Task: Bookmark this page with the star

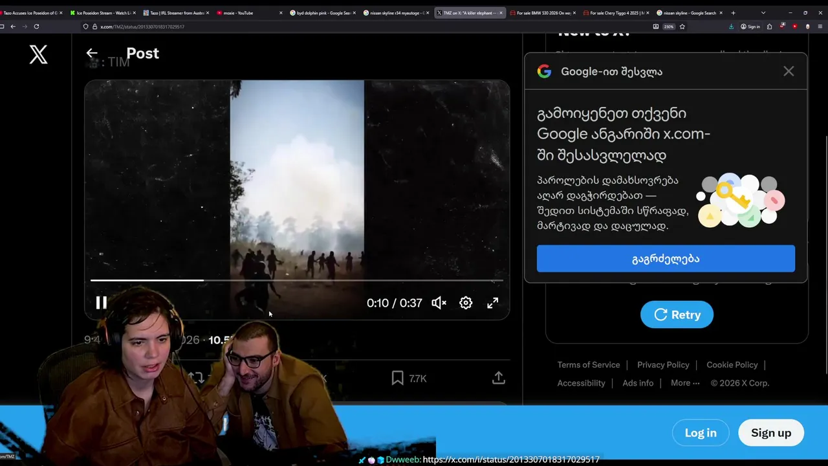Action: 682,27
